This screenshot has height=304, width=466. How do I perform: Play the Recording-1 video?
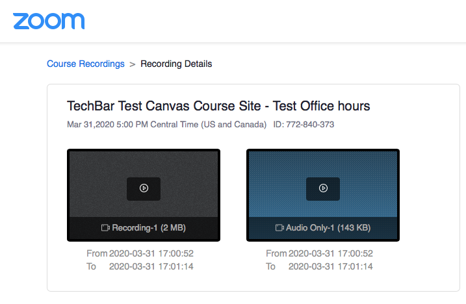pos(144,188)
